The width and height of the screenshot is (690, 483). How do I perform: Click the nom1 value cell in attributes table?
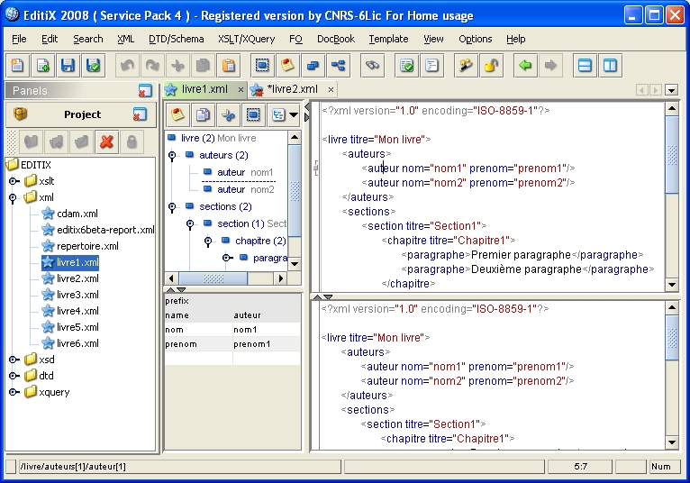[267, 330]
